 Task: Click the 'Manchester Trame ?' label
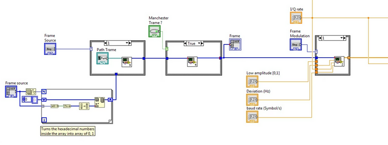[159, 21]
